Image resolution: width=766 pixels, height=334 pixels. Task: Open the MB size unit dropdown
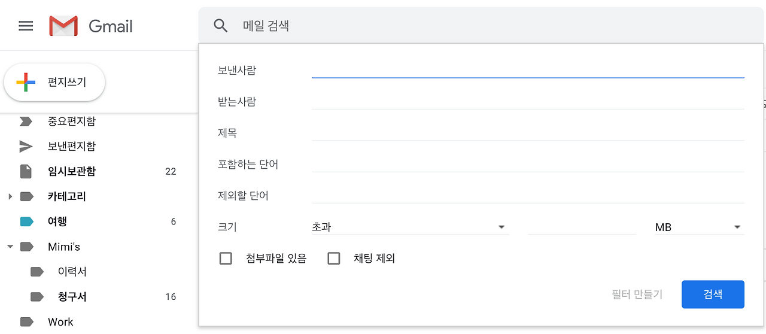698,227
